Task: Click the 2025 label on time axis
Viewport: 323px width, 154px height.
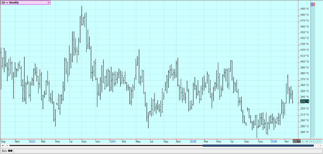Action: click(x=193, y=141)
